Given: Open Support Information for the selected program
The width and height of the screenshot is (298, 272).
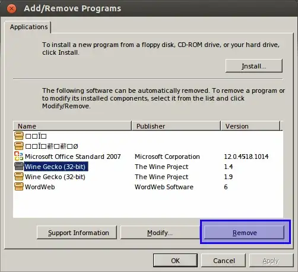Looking at the screenshot, I should click(x=77, y=233).
